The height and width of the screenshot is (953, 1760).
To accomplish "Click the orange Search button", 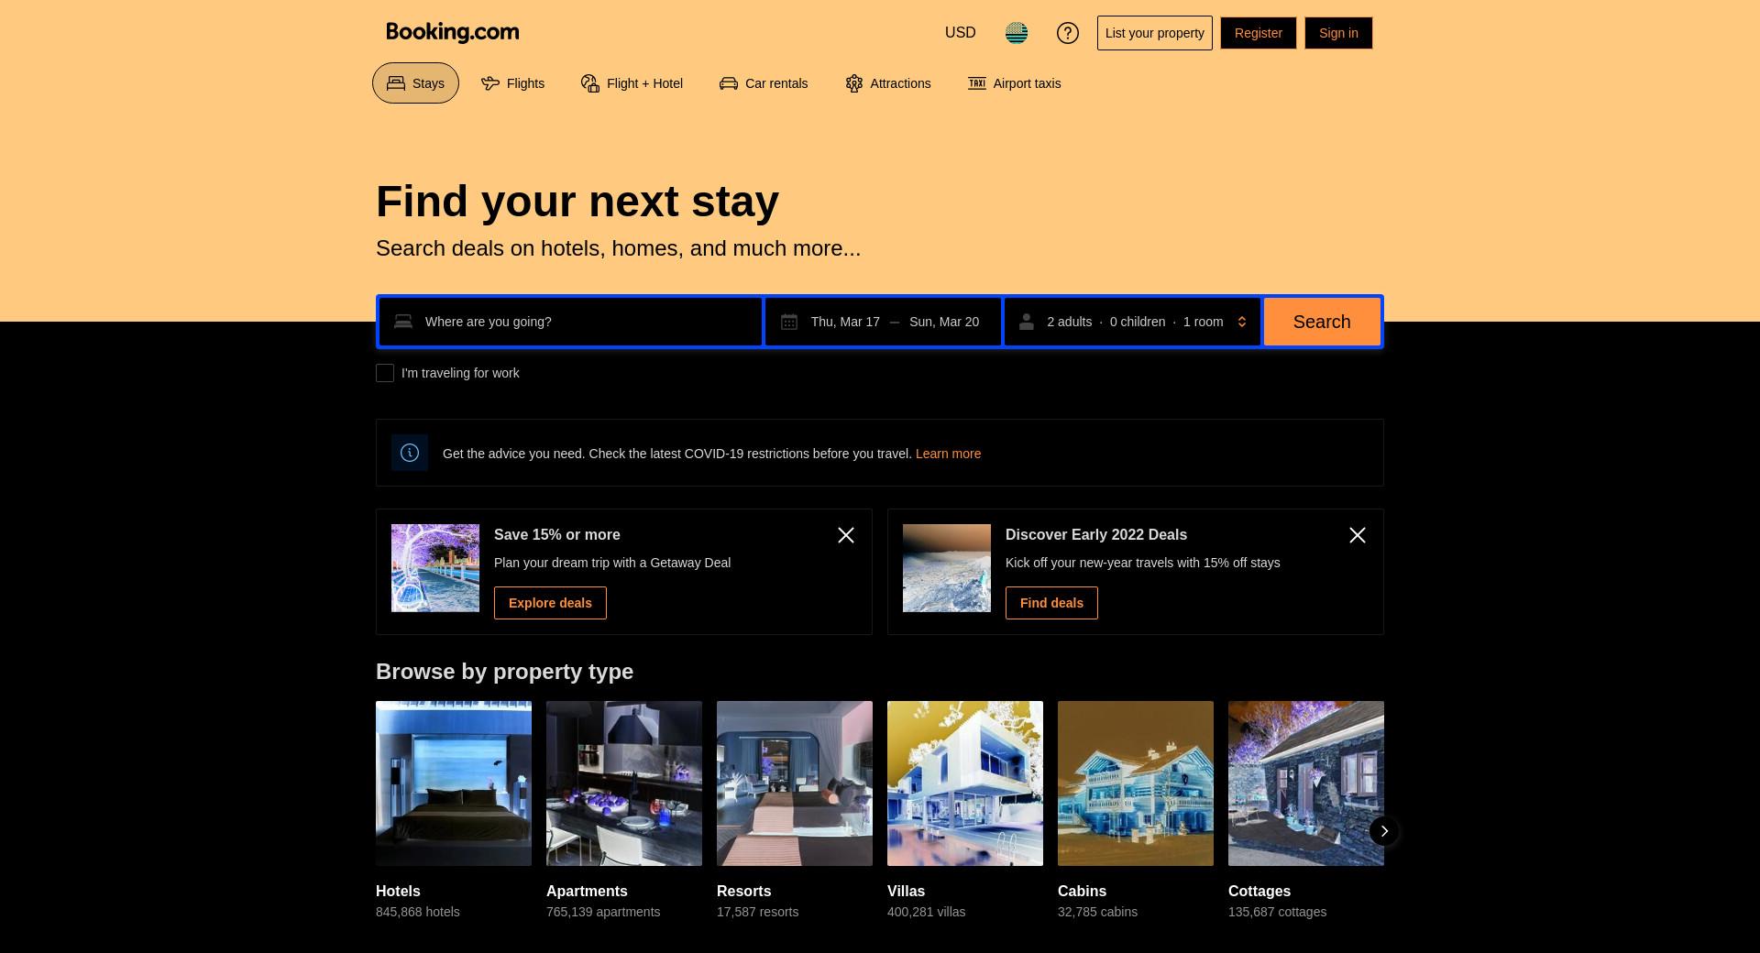I will pyautogui.click(x=1322, y=322).
